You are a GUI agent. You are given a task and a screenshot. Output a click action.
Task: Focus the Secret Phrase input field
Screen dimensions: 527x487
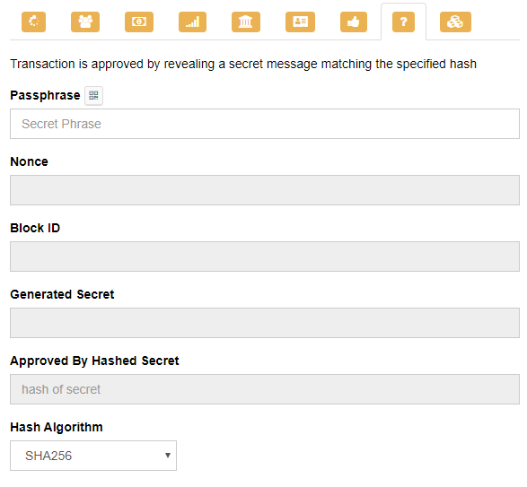265,124
